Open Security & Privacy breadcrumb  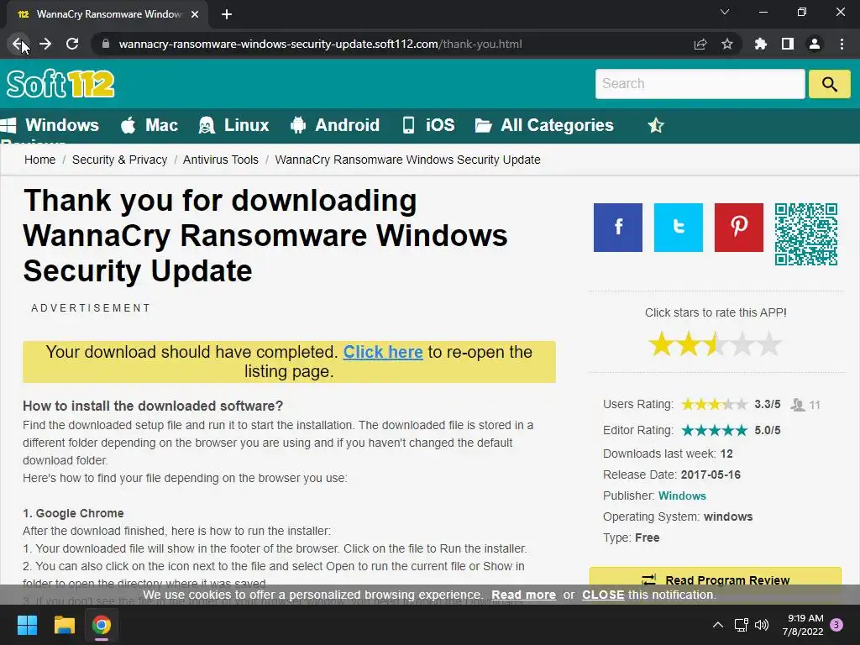click(119, 160)
